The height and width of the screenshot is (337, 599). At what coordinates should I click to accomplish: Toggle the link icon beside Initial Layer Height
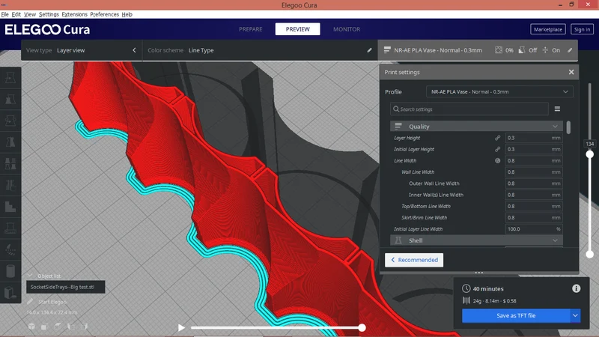[497, 149]
